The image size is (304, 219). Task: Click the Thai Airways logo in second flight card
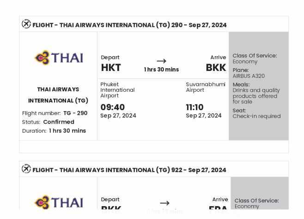coord(59,202)
